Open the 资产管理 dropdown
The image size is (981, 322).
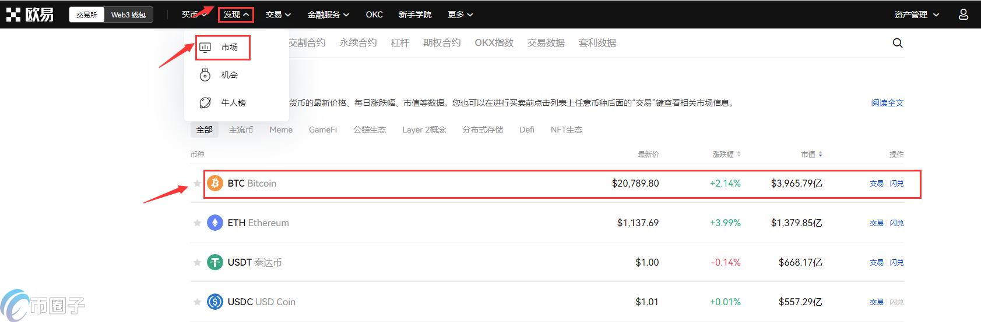point(916,15)
